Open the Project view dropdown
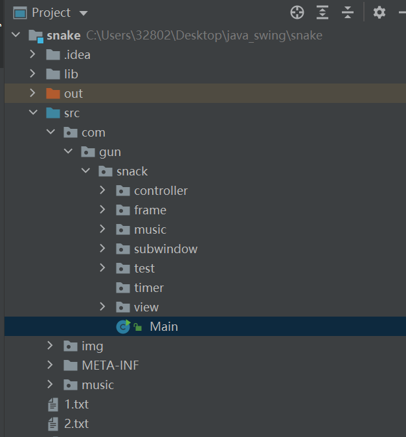The width and height of the screenshot is (406, 437). (83, 13)
